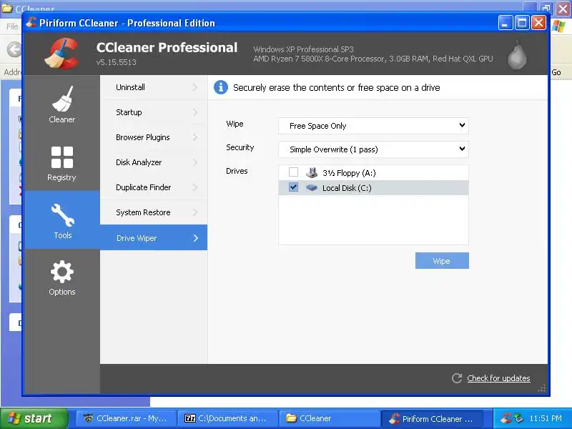Open the Uninstall tool

pyautogui.click(x=154, y=87)
